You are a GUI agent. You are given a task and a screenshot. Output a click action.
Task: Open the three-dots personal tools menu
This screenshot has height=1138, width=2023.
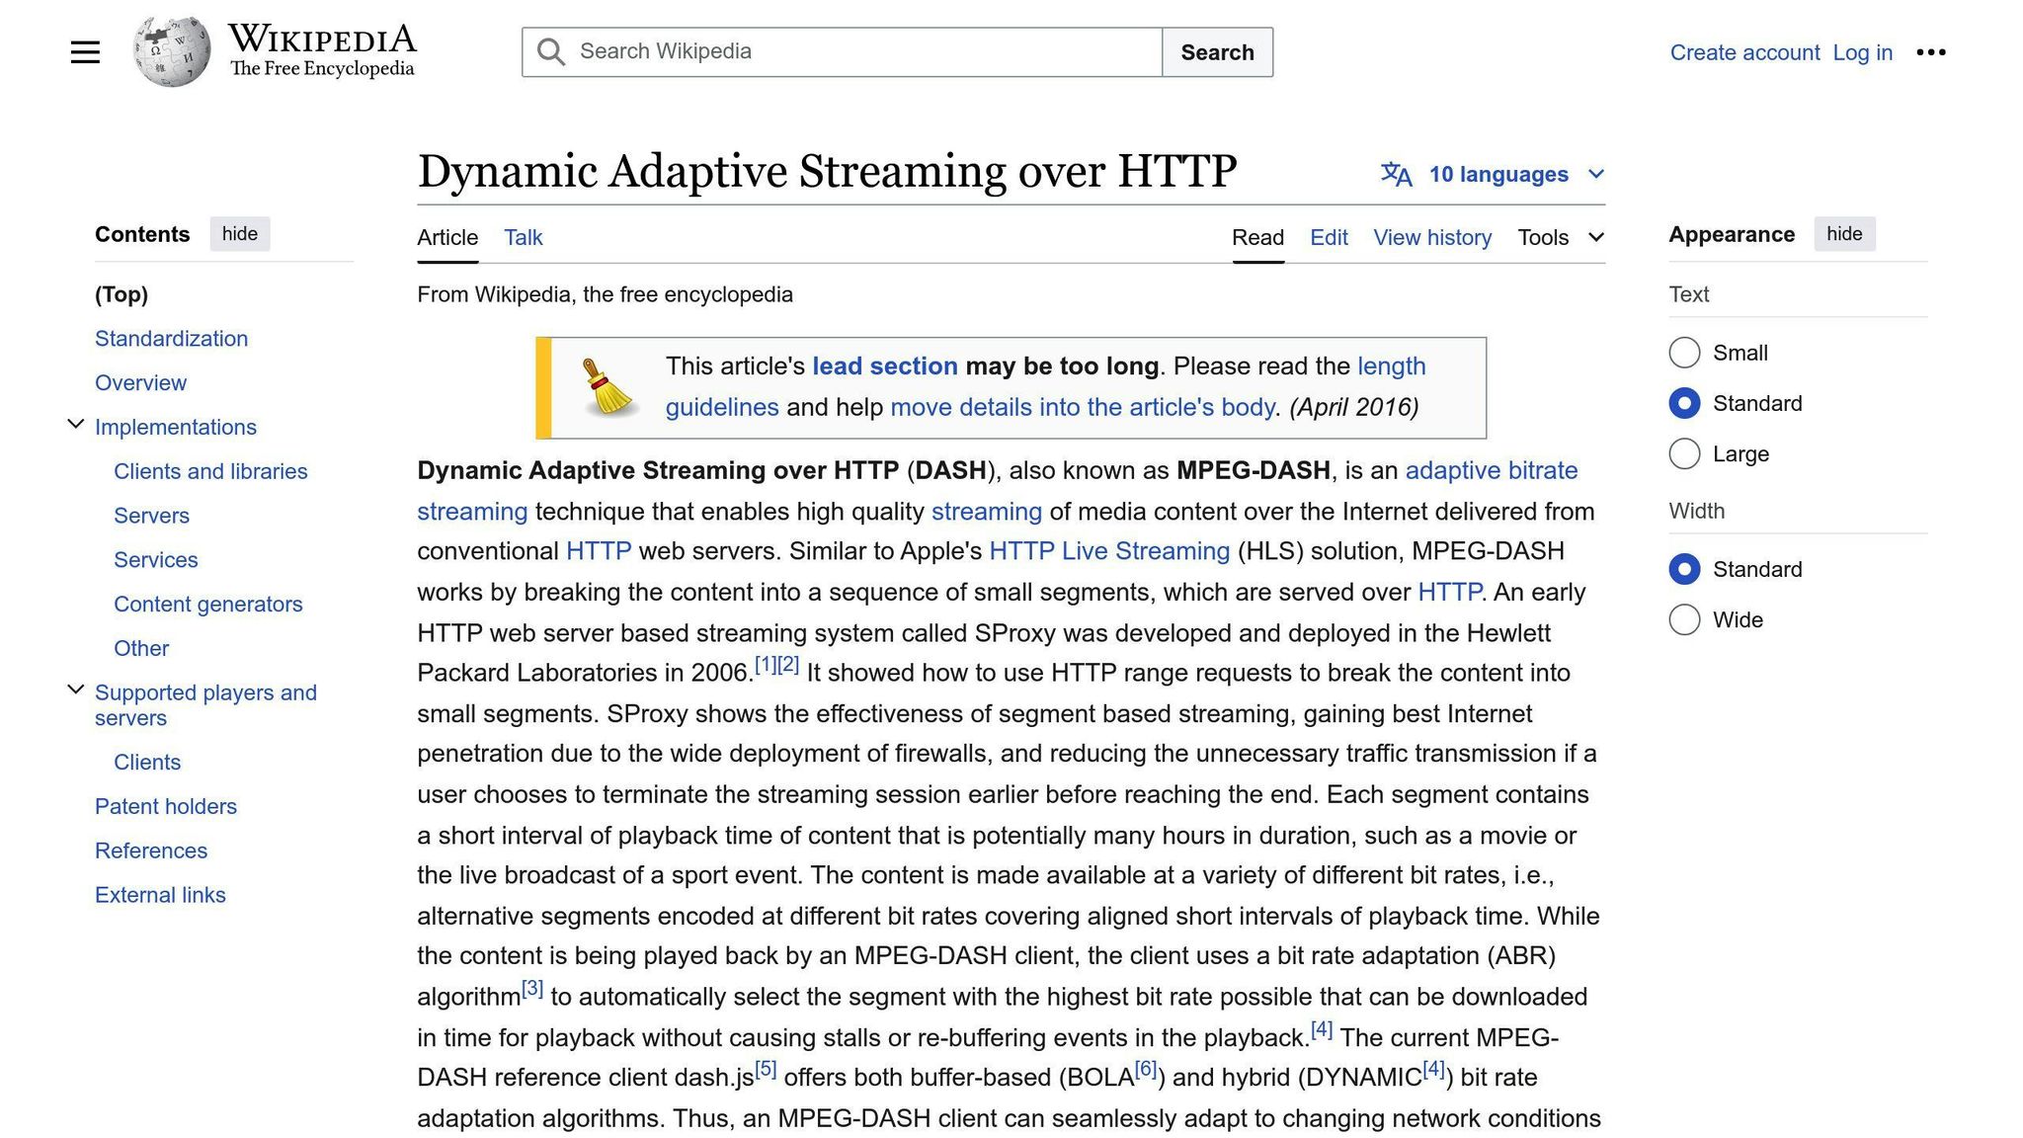click(x=1930, y=52)
